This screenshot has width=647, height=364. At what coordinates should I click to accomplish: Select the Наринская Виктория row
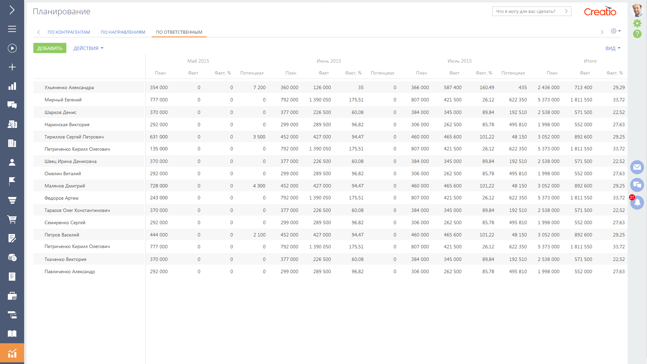[330, 125]
